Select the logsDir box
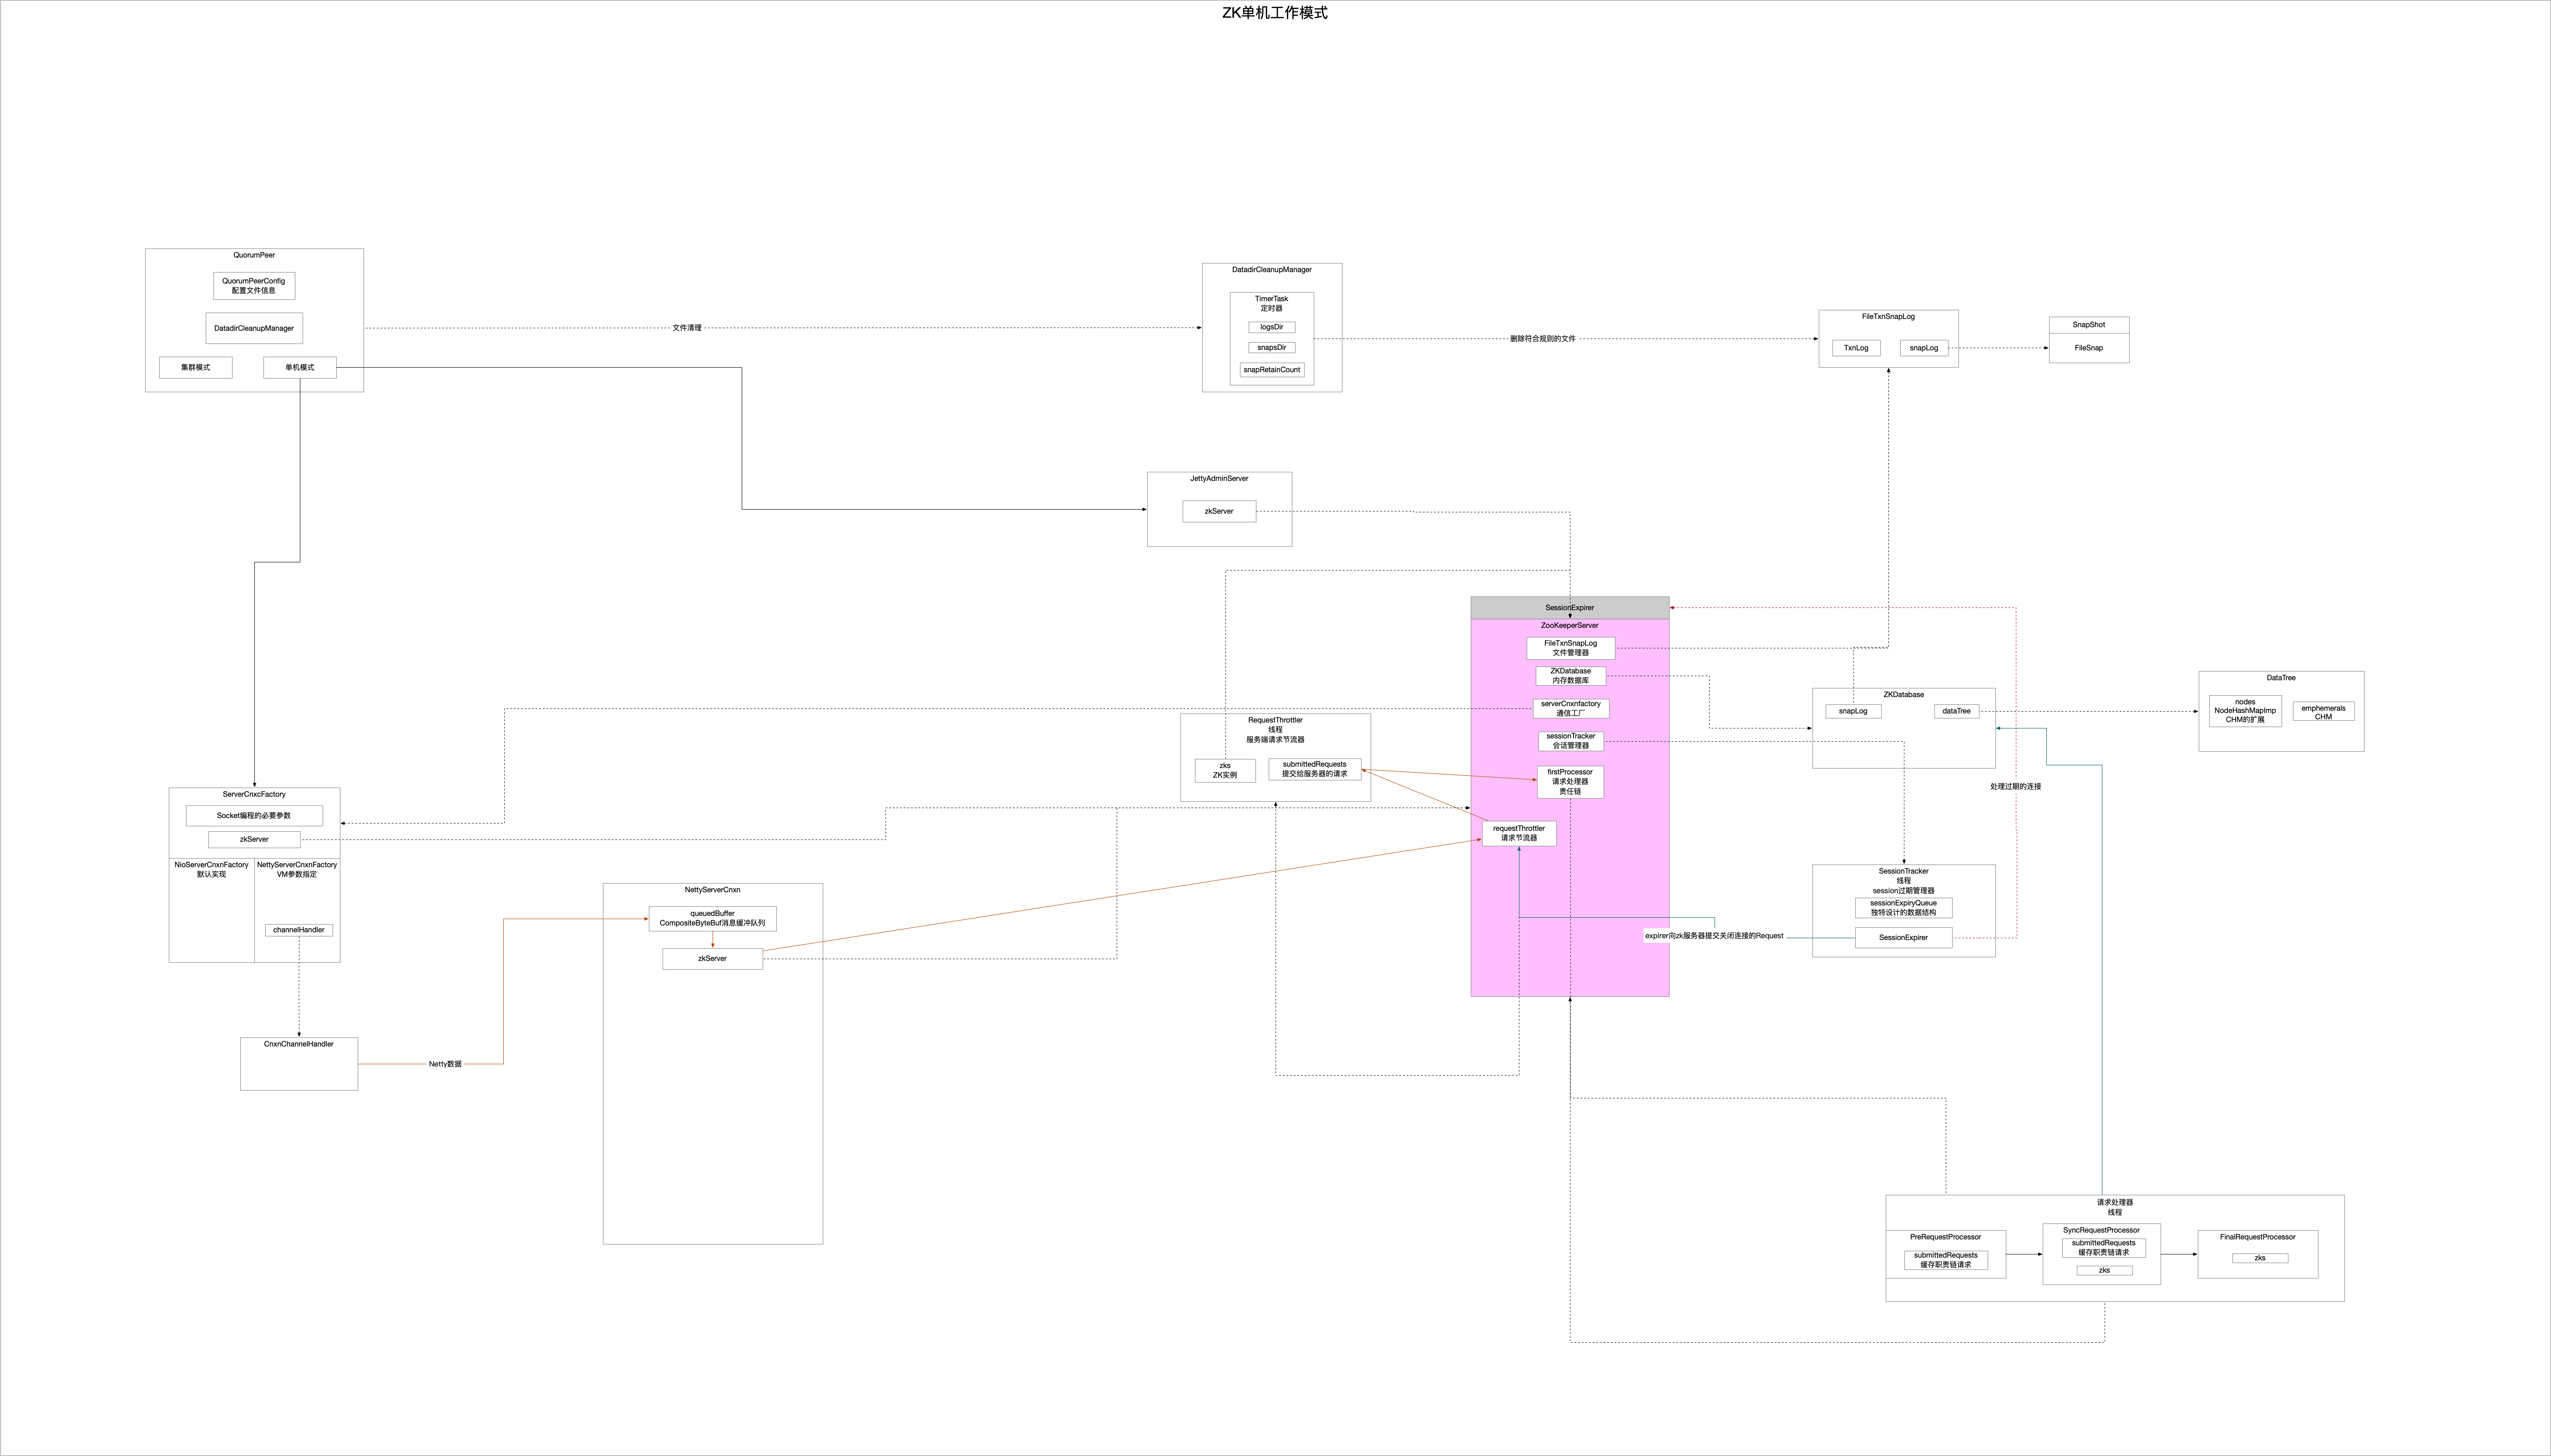 (1271, 327)
